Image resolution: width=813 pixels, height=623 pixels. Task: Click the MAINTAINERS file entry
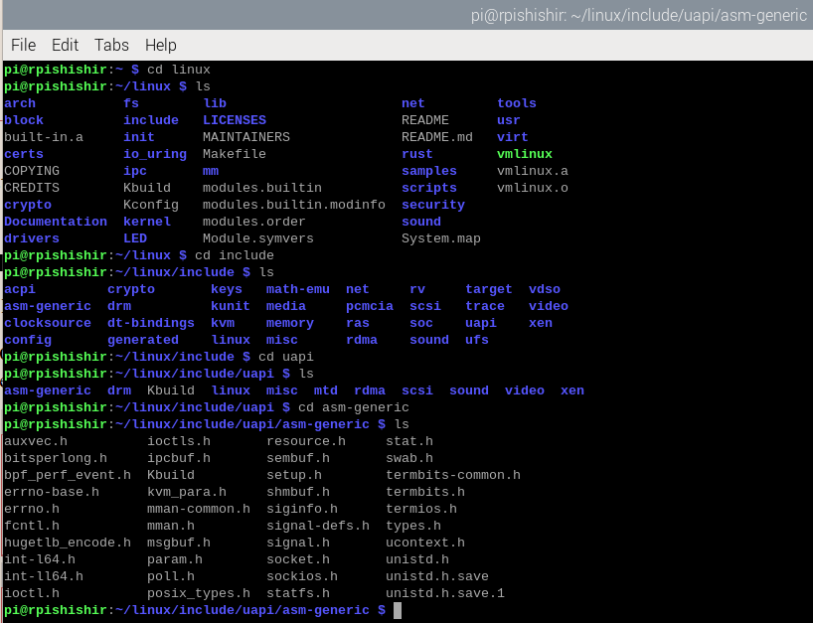(x=246, y=137)
